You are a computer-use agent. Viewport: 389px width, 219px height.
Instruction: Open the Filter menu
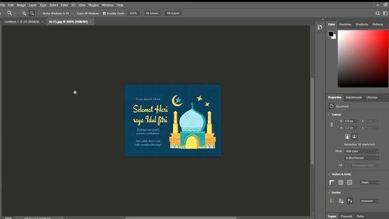[64, 5]
